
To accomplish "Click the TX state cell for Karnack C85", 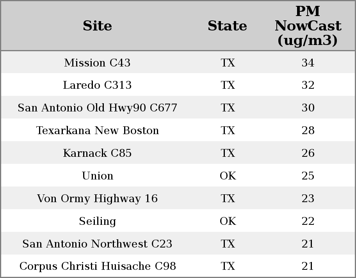I will pos(228,153).
